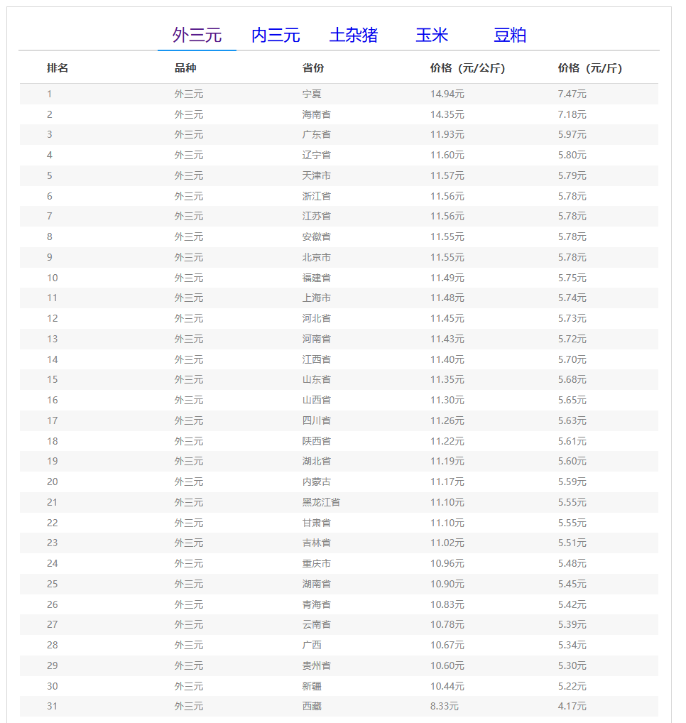Click the 排名 column header
The image size is (686, 723).
click(x=58, y=68)
